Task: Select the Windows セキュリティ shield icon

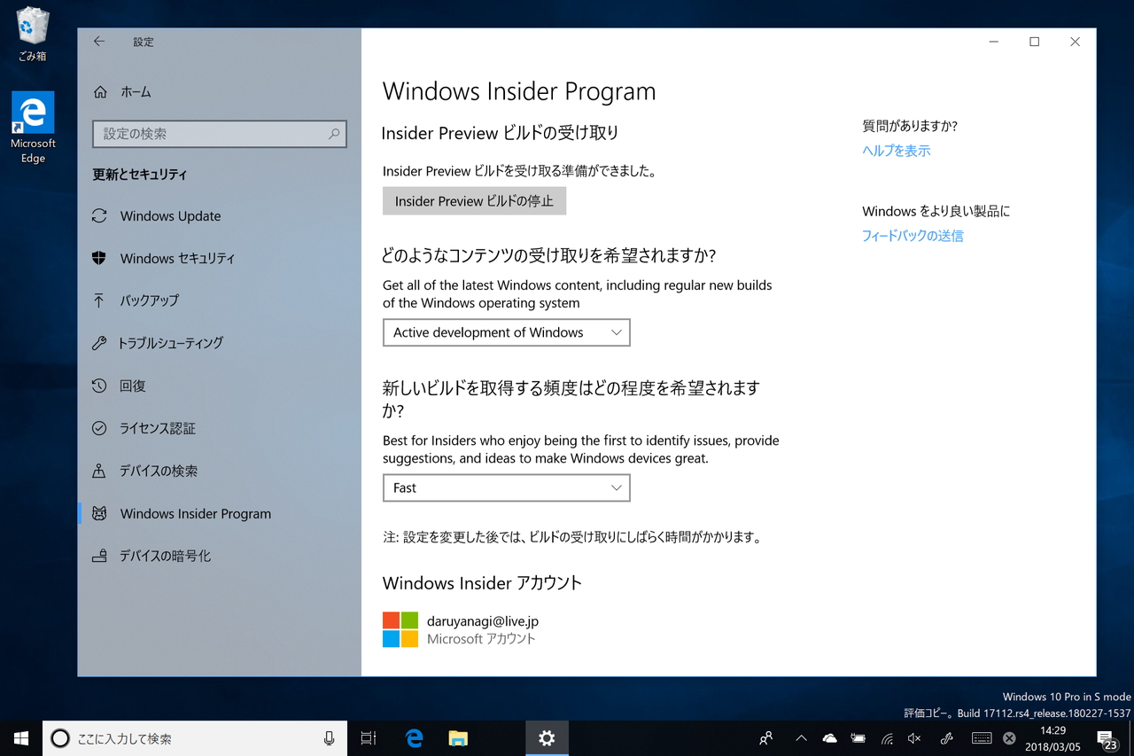Action: [100, 258]
